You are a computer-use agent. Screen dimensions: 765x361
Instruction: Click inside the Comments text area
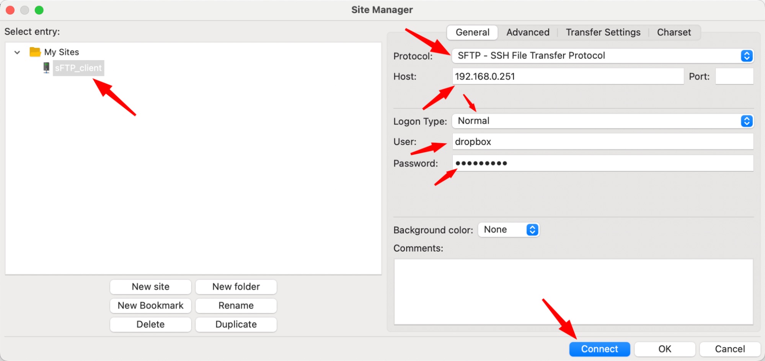click(x=573, y=292)
